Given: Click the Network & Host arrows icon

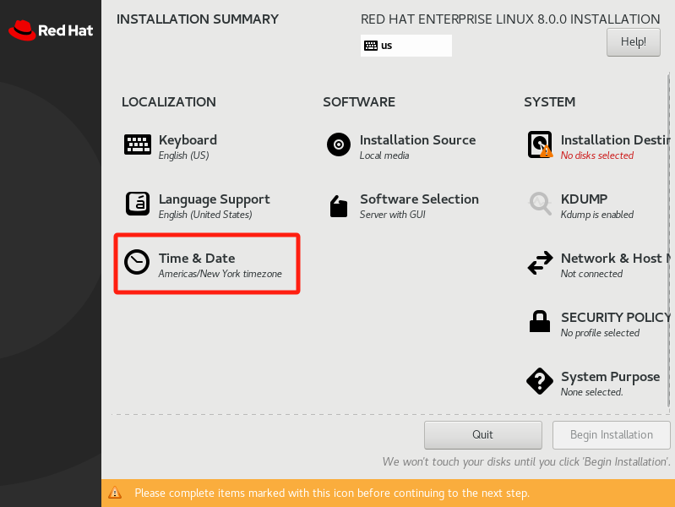Looking at the screenshot, I should click(541, 263).
